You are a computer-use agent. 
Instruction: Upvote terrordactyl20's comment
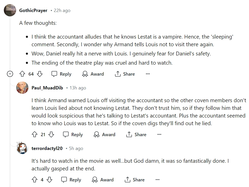coord(34,180)
